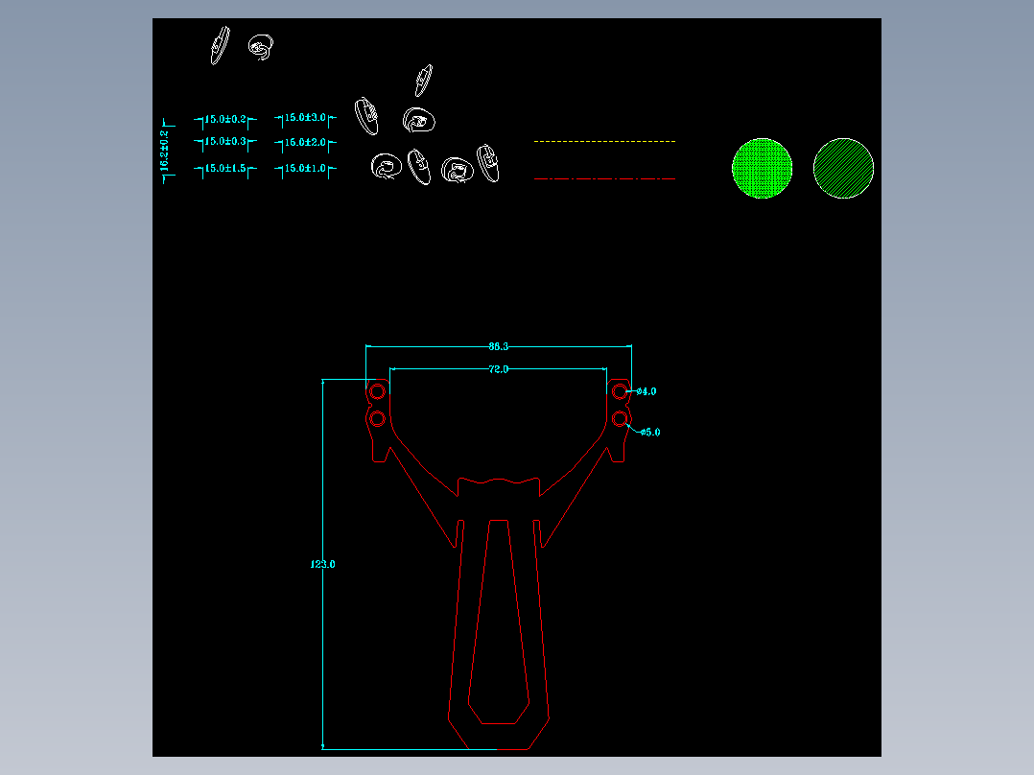
Task: Select the 15.0±0.3 tolerance dimension
Action: coord(224,142)
